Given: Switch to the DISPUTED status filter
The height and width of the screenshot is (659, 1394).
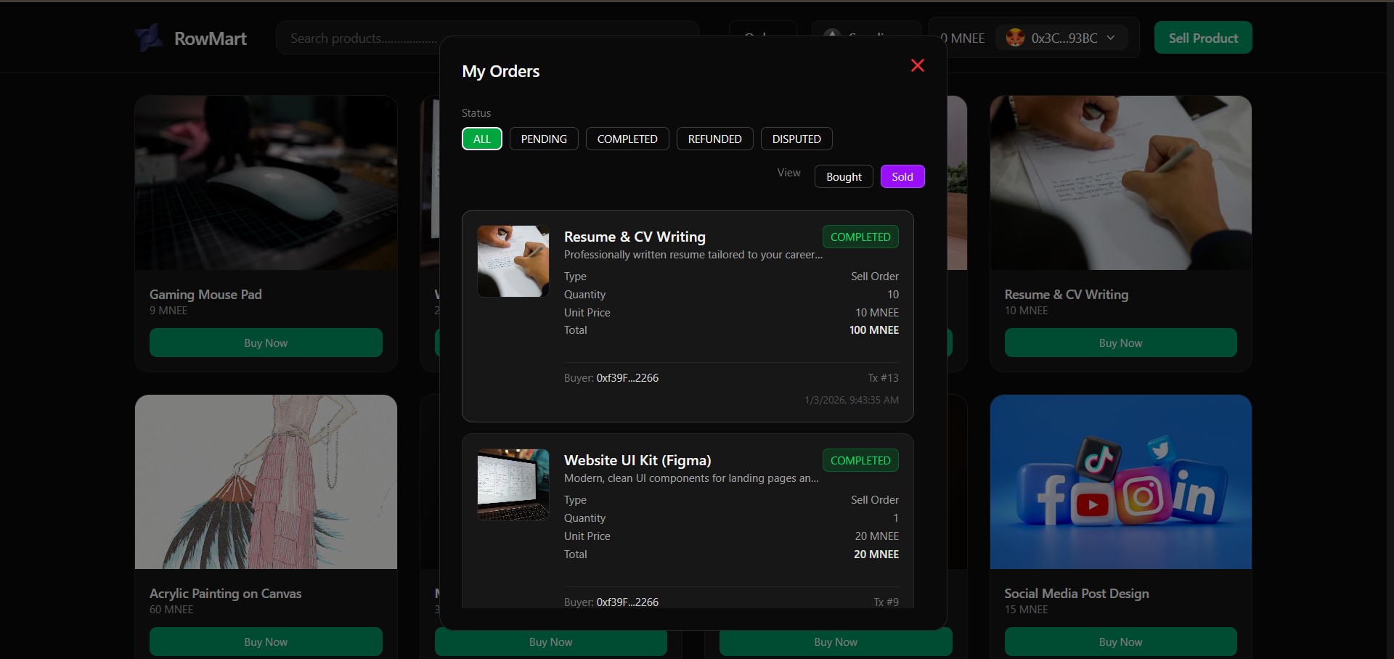Looking at the screenshot, I should pos(796,139).
